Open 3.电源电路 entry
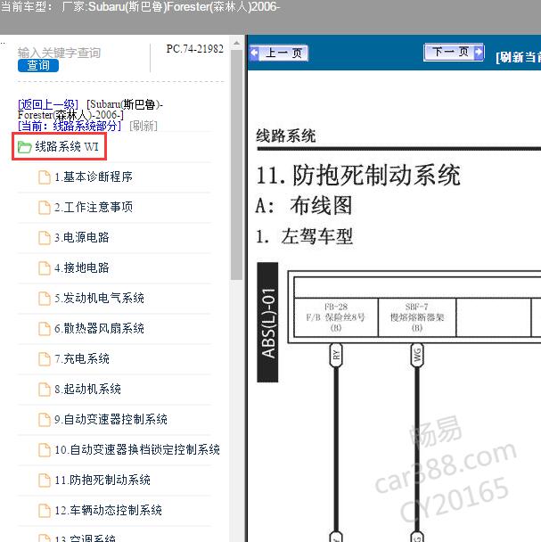Image resolution: width=541 pixels, height=542 pixels. click(x=82, y=238)
